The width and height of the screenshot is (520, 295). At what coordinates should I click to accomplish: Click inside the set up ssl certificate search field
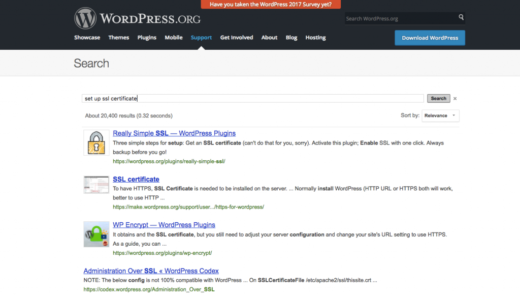pyautogui.click(x=203, y=98)
